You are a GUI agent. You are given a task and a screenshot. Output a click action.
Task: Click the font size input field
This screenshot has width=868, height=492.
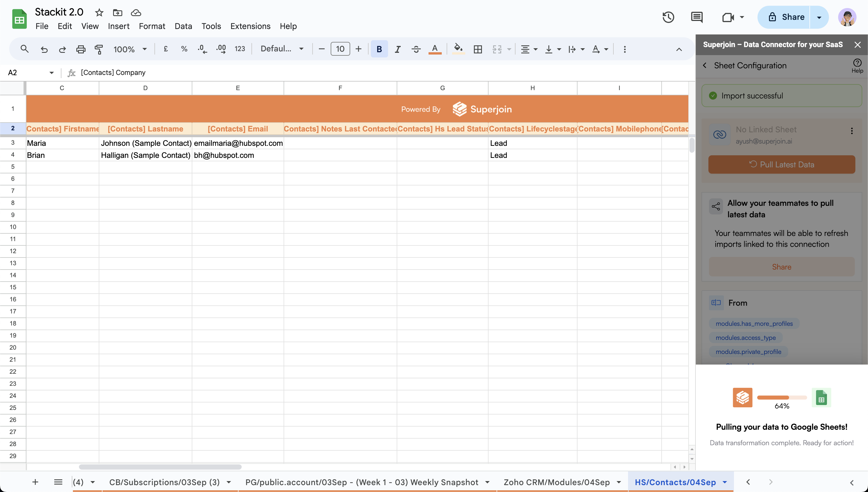(340, 49)
